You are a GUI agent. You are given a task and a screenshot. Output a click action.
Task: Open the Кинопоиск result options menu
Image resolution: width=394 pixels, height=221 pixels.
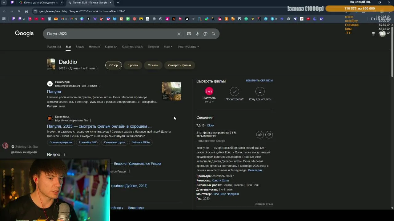point(90,121)
